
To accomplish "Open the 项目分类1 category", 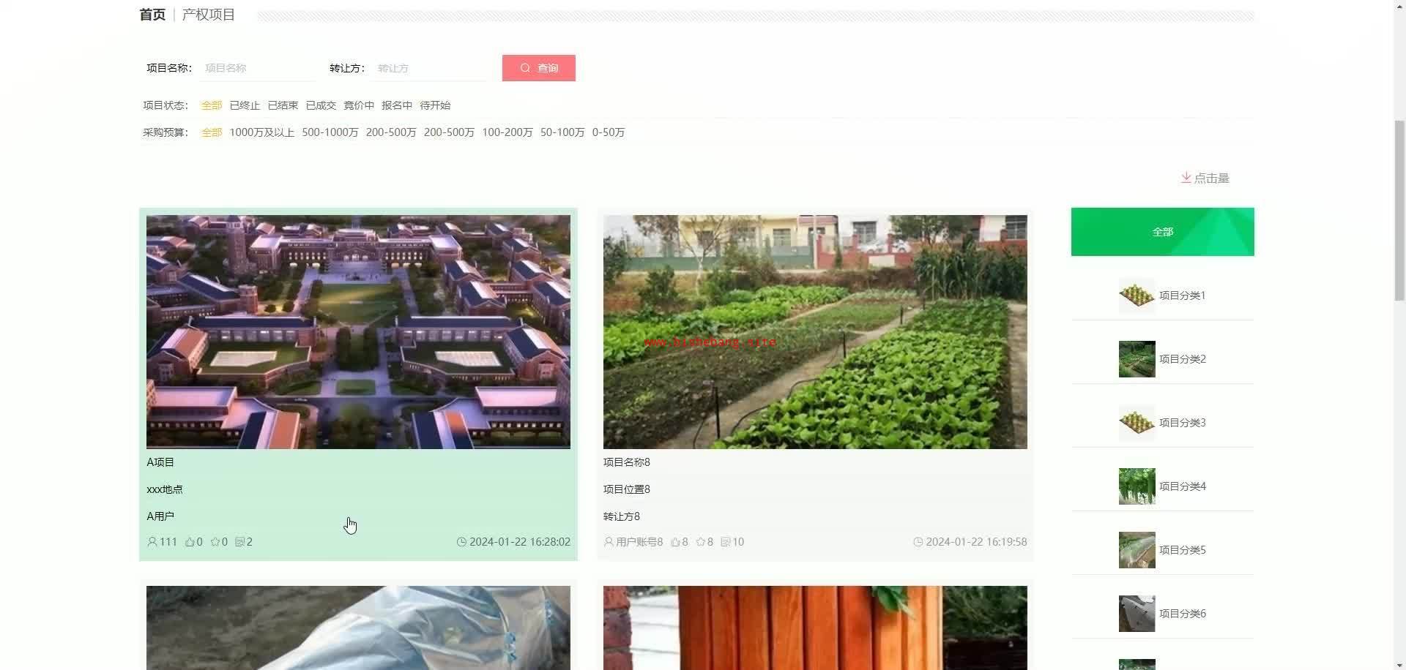I will [1163, 296].
